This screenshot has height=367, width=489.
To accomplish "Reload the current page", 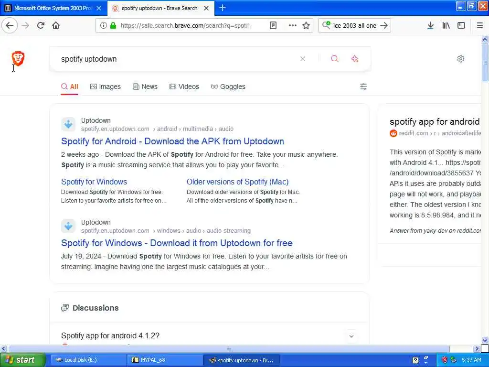I will tap(41, 25).
